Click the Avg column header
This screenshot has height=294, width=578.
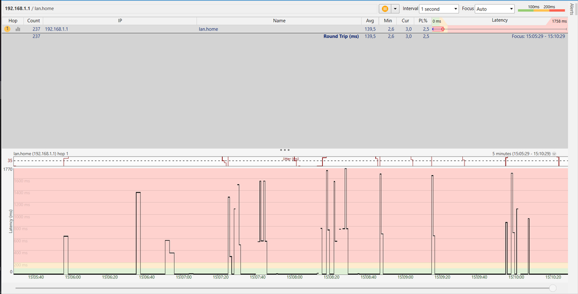(x=370, y=20)
